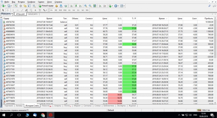Select the crosshair cursor tool
Viewport: 217px width, 118px height.
pyautogui.click(x=8, y=10)
